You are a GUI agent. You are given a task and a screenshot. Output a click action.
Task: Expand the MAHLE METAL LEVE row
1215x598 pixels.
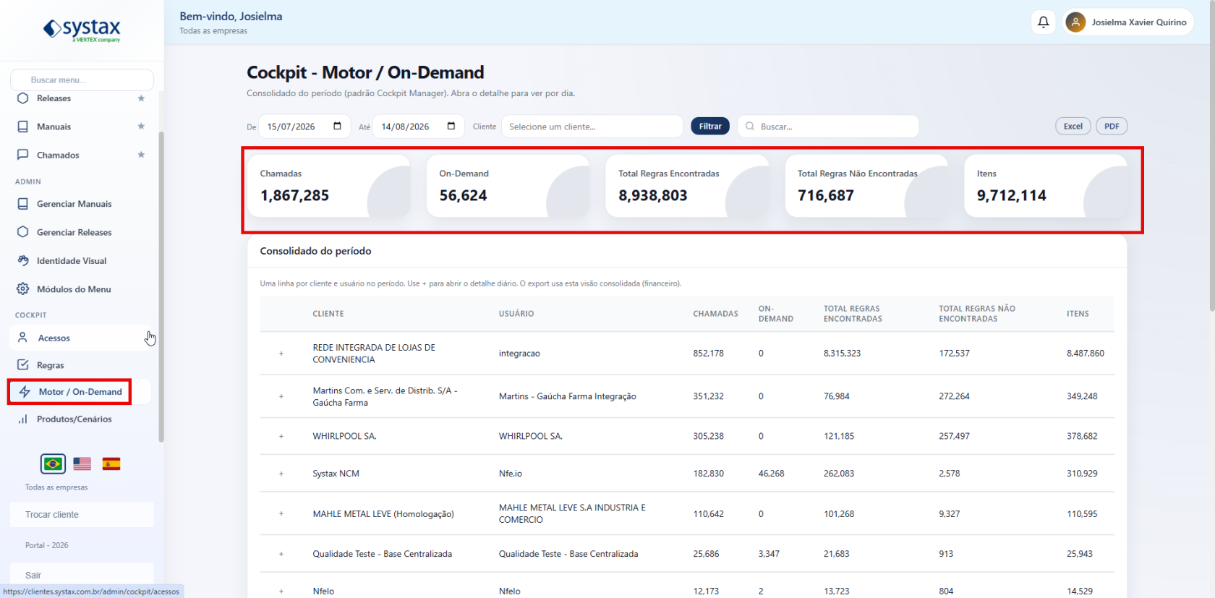click(x=281, y=513)
